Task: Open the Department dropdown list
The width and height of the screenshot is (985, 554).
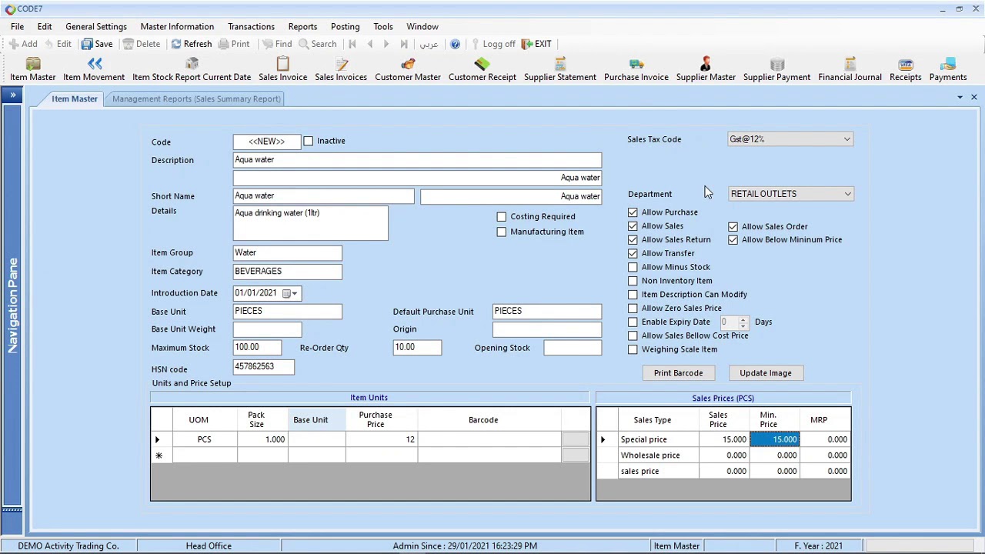Action: coord(847,194)
